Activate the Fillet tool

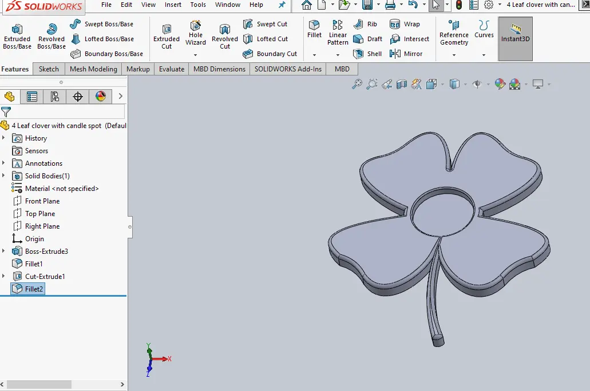pos(314,27)
